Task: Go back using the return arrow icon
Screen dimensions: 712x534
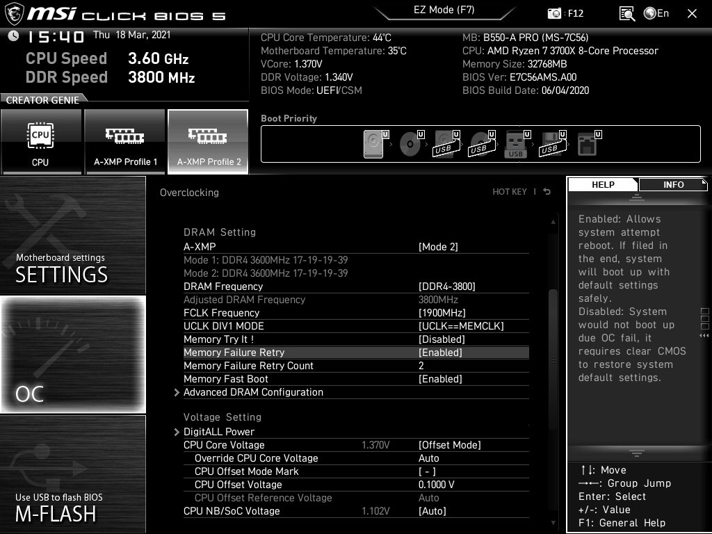Action: pos(547,192)
